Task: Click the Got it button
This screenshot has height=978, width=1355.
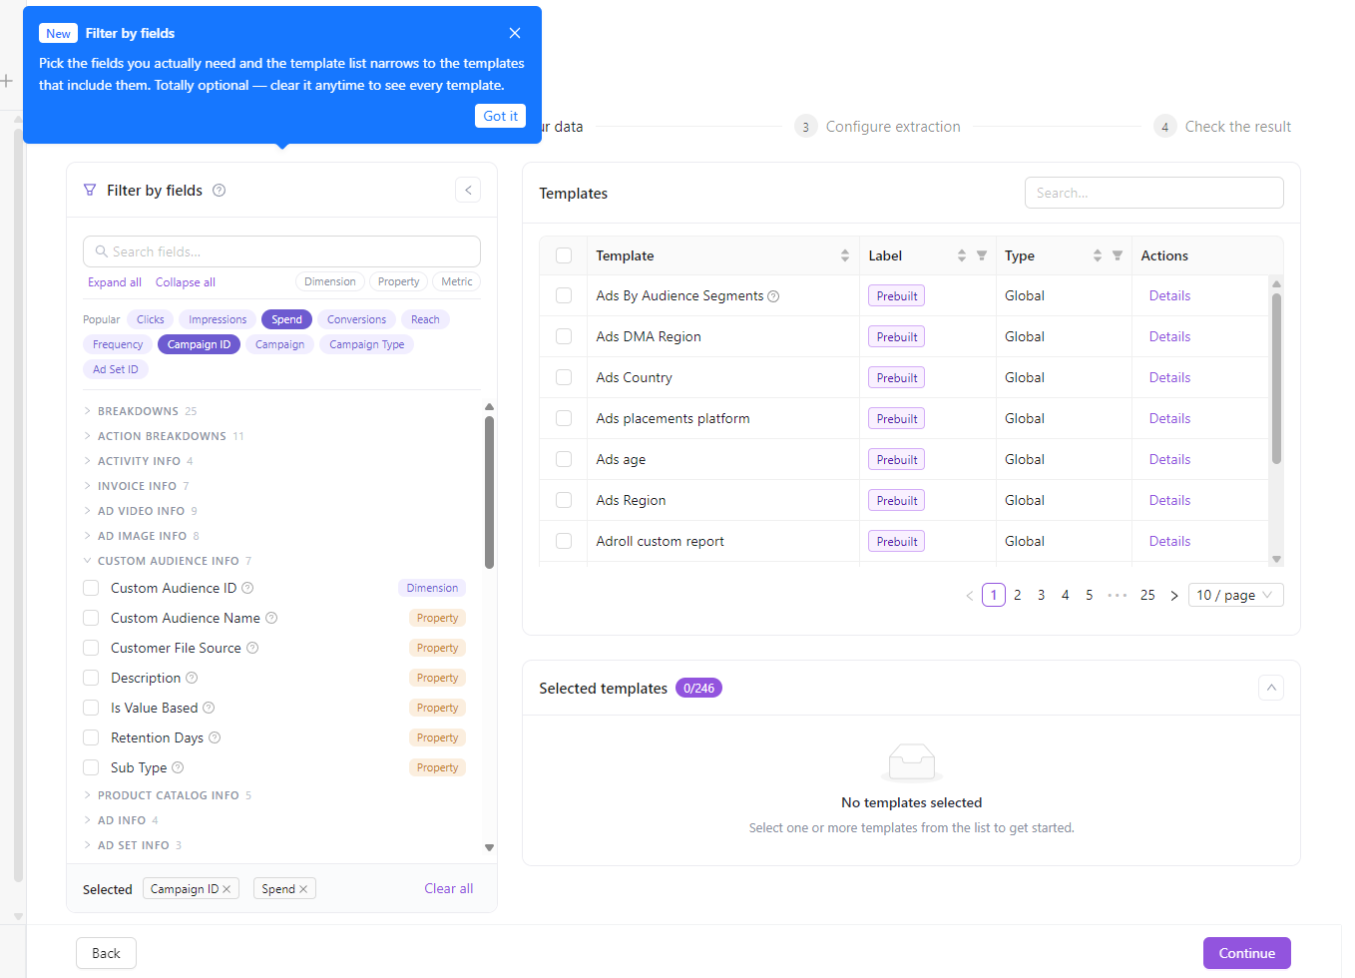Action: tap(500, 116)
